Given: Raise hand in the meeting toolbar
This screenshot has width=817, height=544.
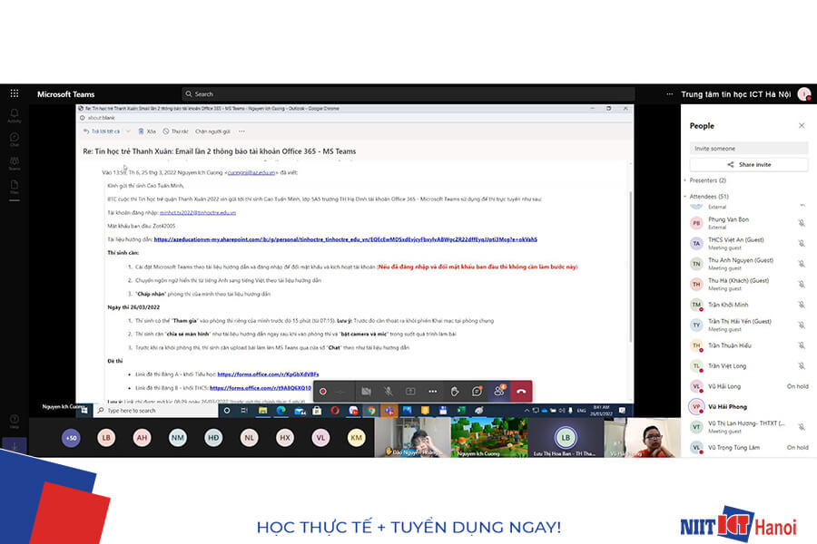Looking at the screenshot, I should pyautogui.click(x=455, y=391).
